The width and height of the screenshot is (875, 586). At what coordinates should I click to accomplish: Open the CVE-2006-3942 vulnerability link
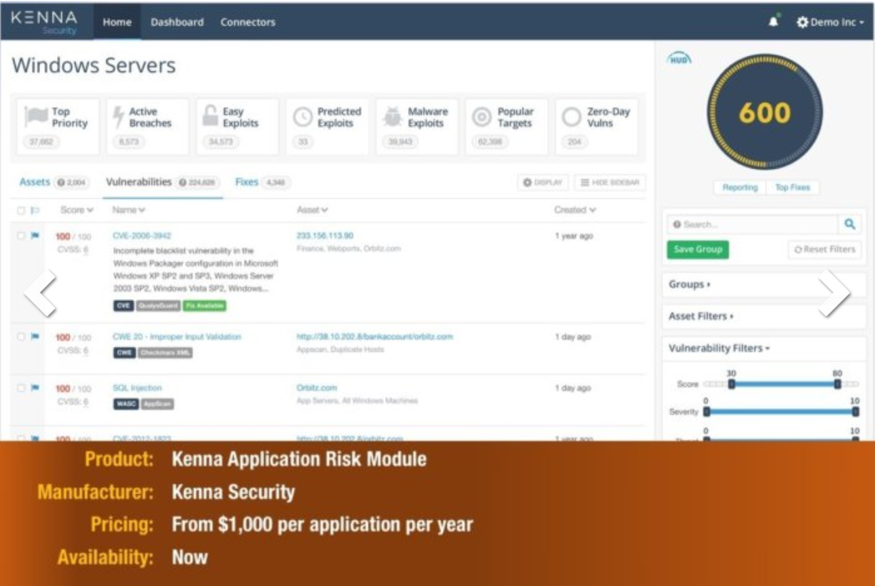coord(142,236)
